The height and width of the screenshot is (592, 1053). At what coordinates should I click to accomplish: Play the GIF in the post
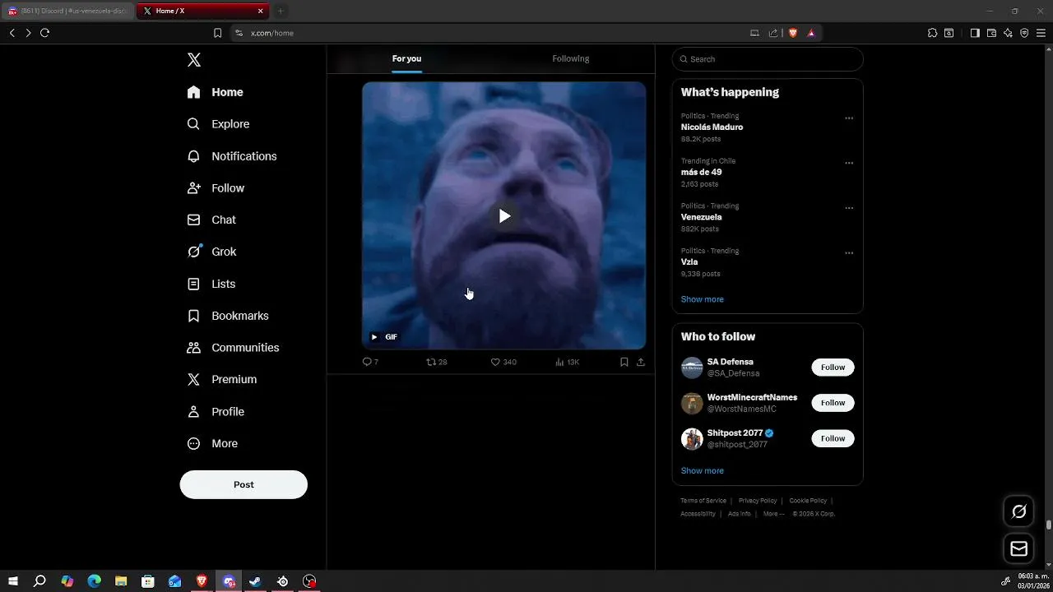[504, 216]
